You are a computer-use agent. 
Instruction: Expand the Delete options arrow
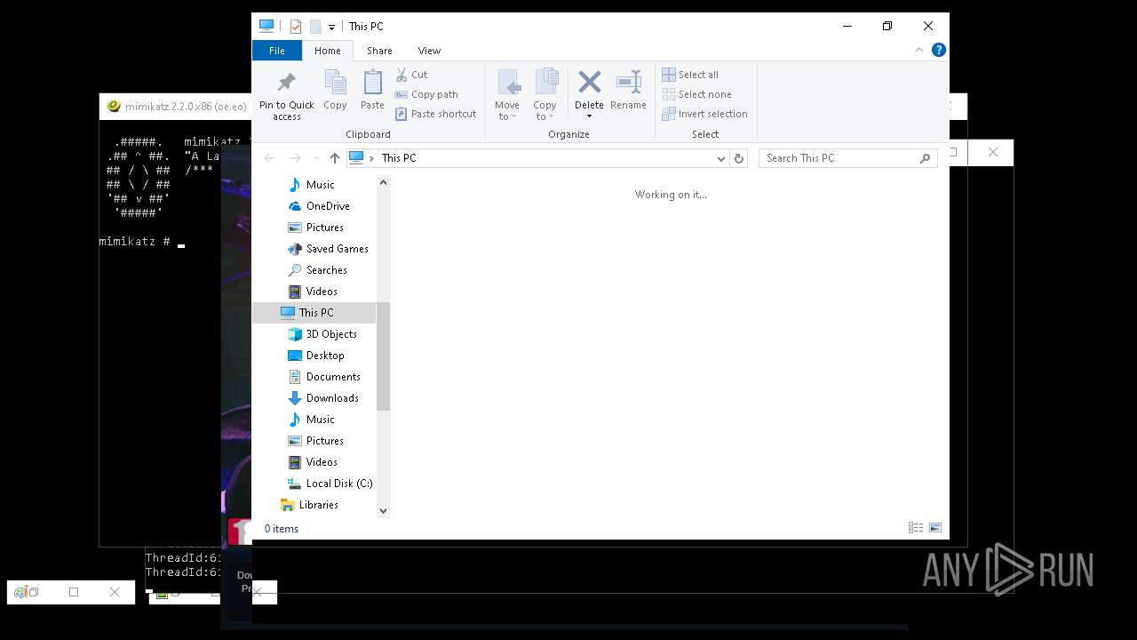(x=589, y=116)
